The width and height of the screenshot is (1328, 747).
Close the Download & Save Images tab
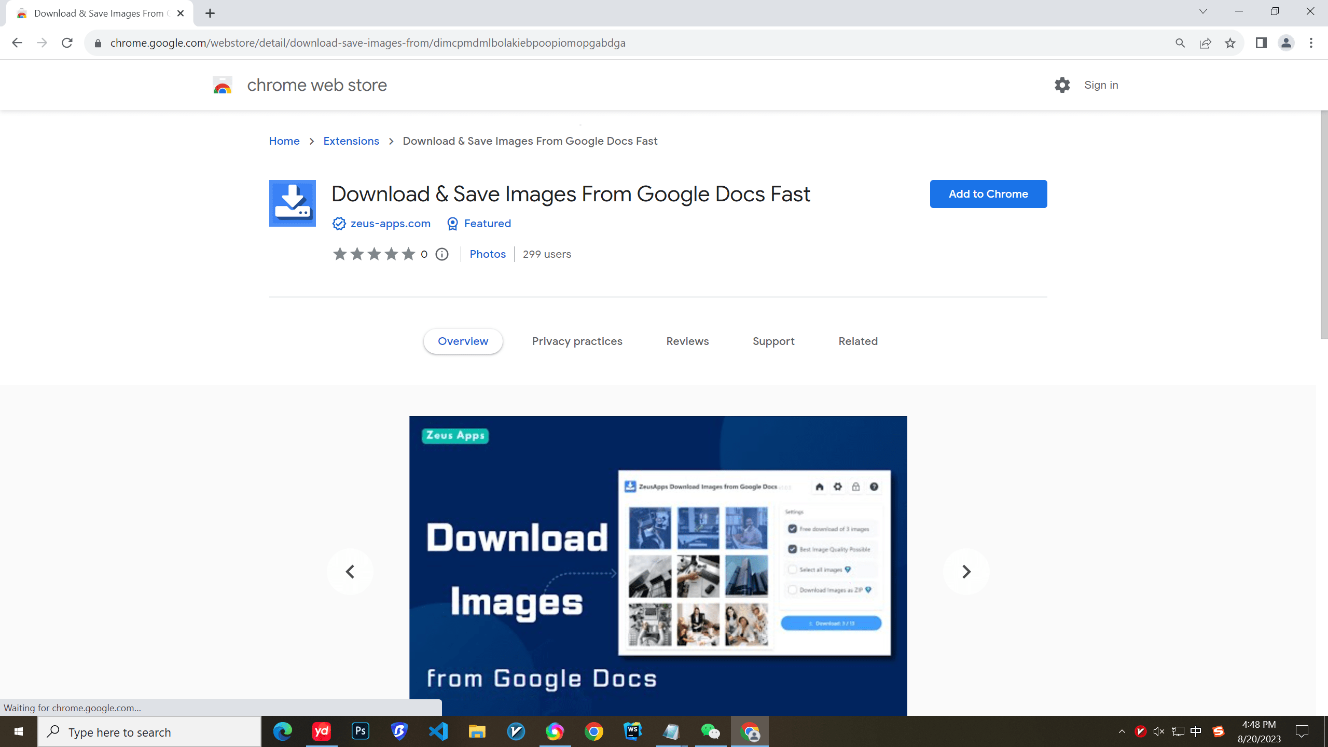(x=181, y=13)
